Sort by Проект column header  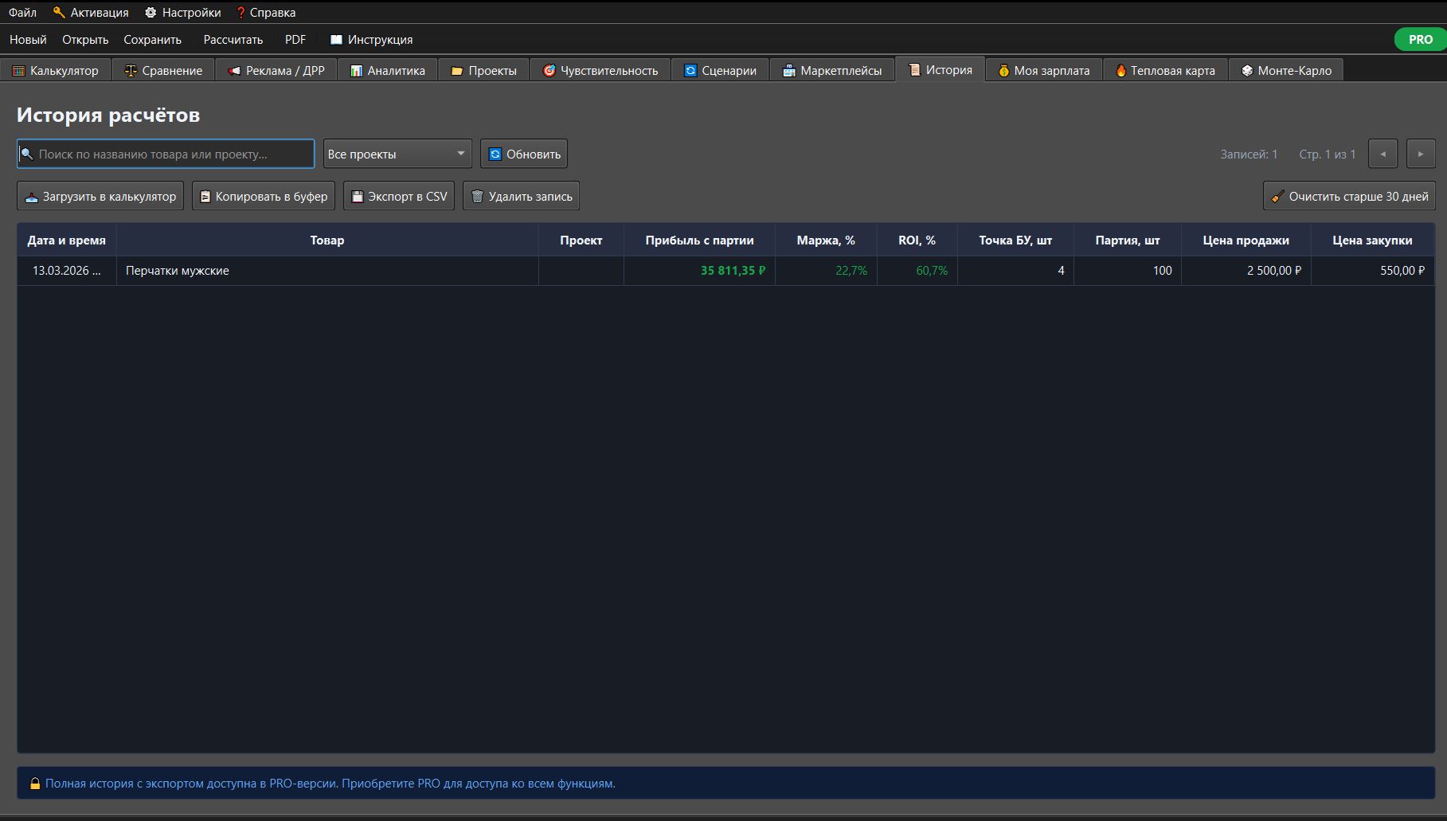coord(581,240)
